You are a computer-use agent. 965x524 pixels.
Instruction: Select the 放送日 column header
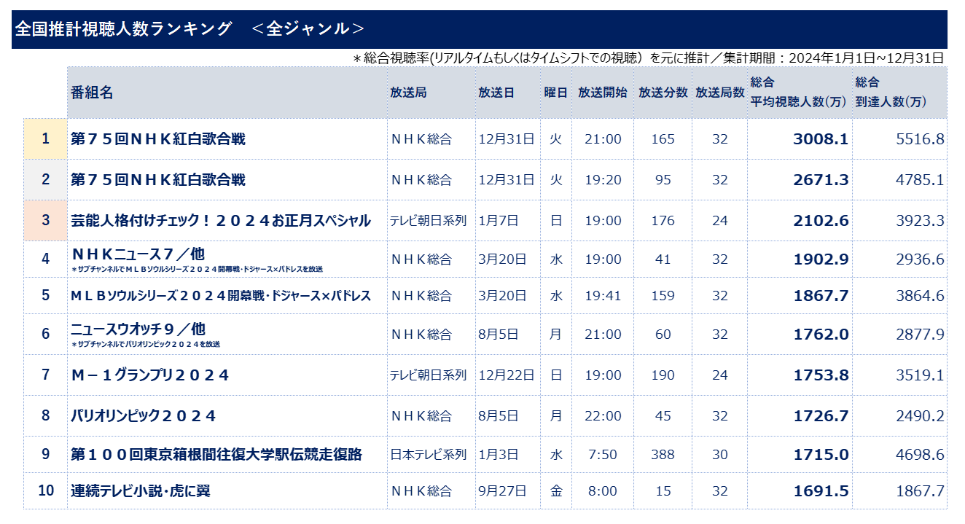(496, 93)
